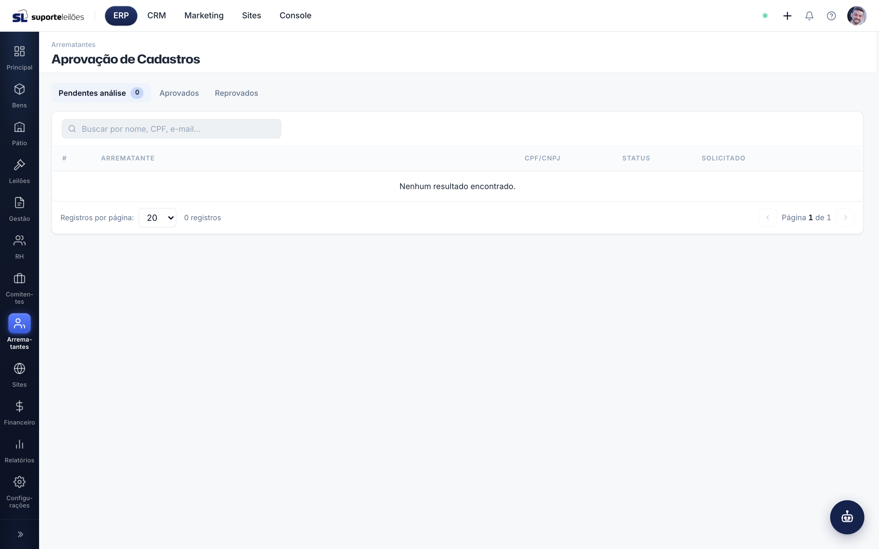The width and height of the screenshot is (879, 549).
Task: Switch to the Aprovados tab
Action: 179,93
